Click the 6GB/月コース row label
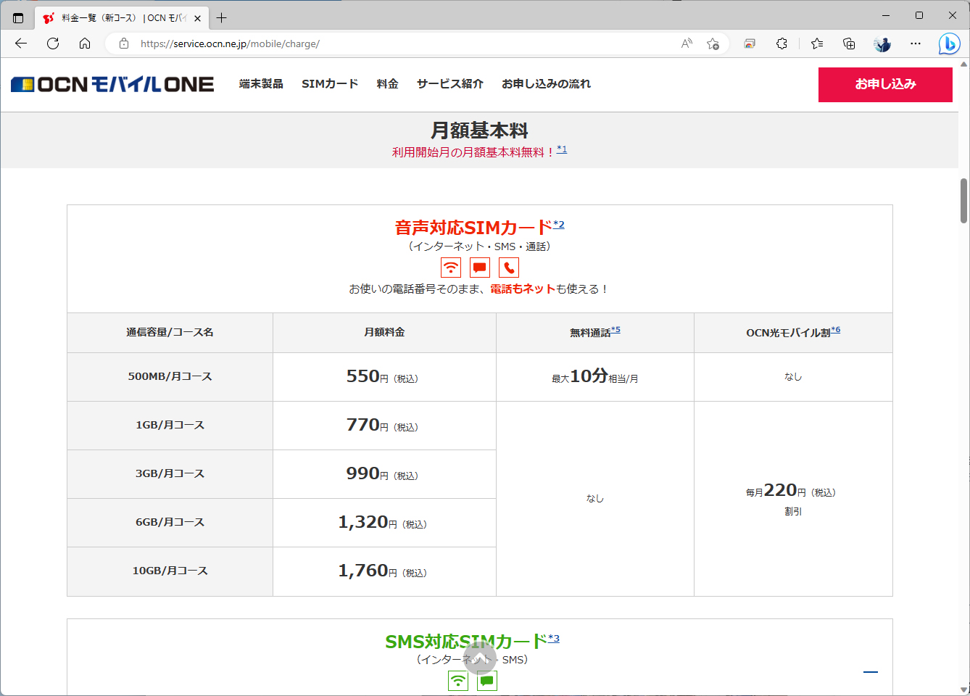 [x=170, y=523]
